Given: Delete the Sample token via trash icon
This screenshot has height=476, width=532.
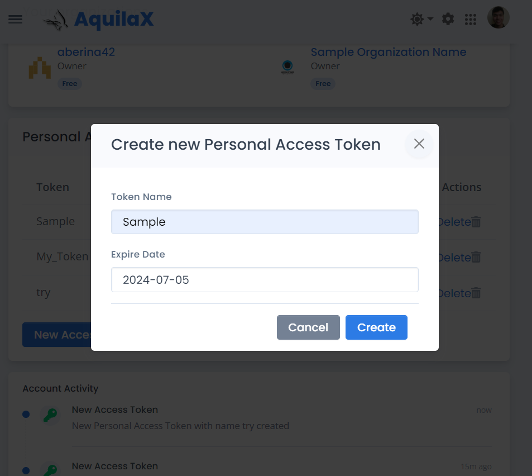Looking at the screenshot, I should (x=476, y=222).
